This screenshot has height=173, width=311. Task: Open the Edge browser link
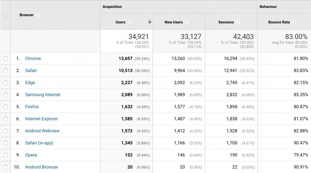30,83
